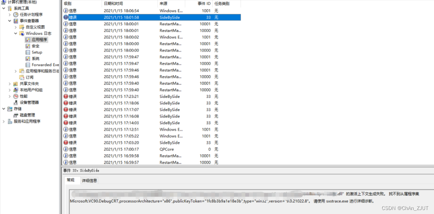Click the Windows 日志 folder icon
This screenshot has height=214, width=434.
coord(22,34)
